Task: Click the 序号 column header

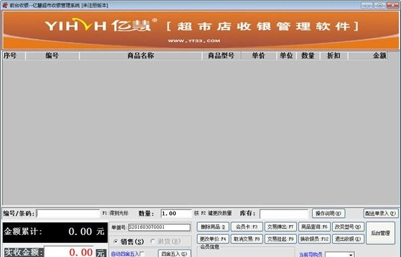Action: (x=14, y=55)
